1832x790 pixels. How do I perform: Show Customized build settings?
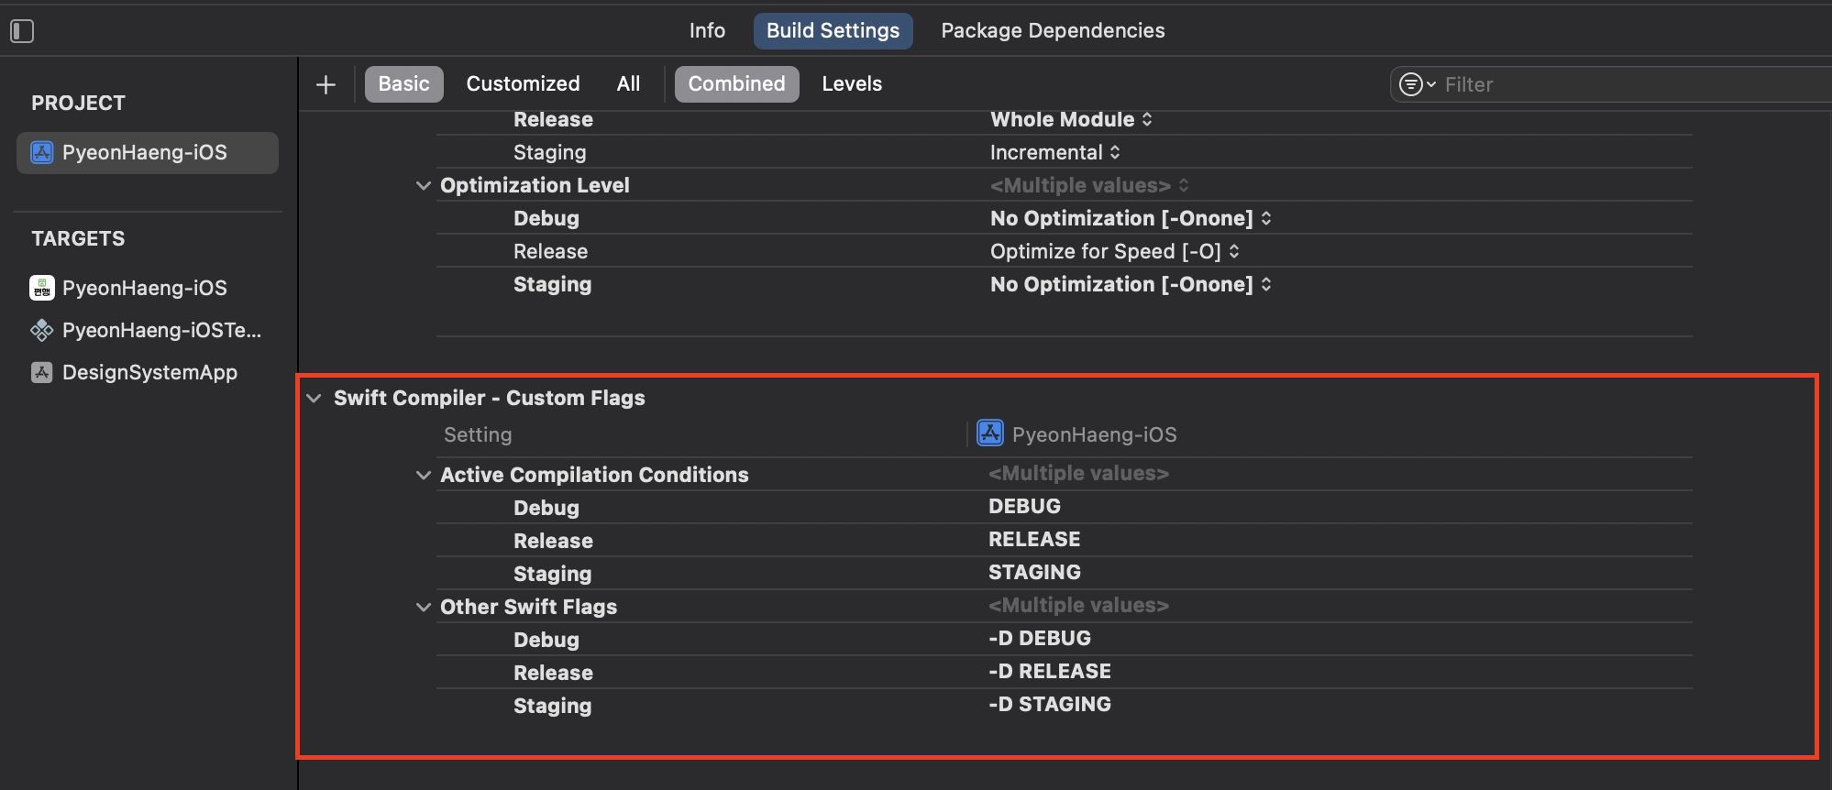[523, 84]
